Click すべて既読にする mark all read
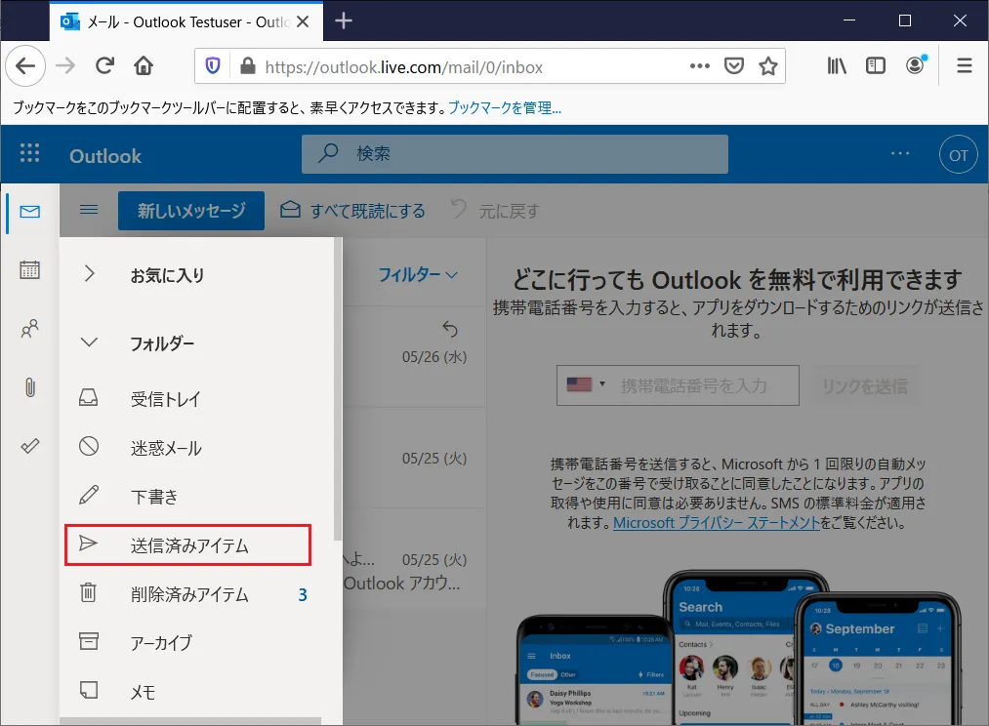Viewport: 989px width, 726px height. [352, 211]
